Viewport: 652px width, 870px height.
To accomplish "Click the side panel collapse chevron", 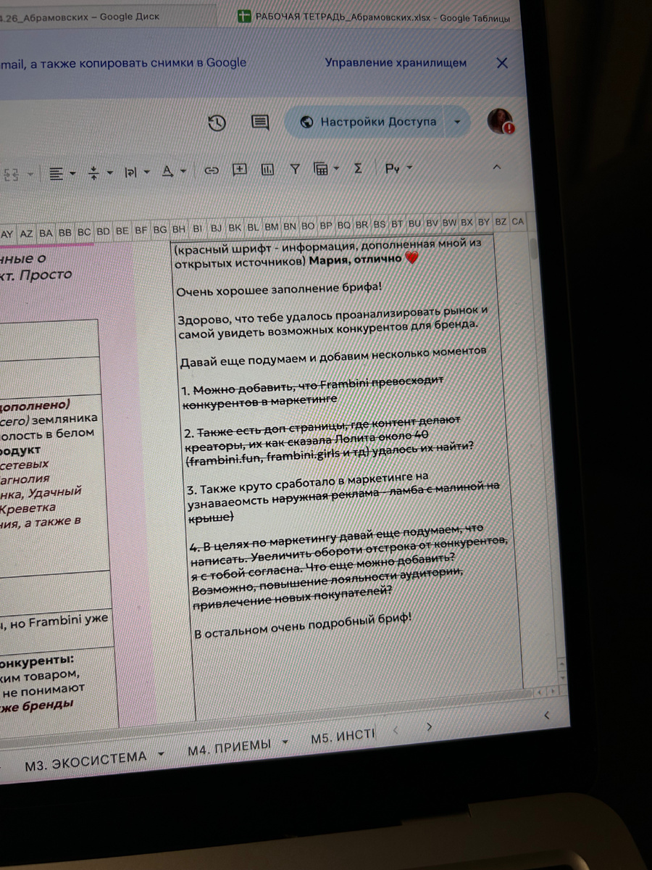I will coord(546,715).
